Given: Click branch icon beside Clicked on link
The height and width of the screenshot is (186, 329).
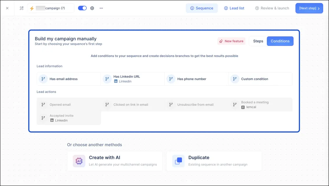Looking at the screenshot, I should [107, 104].
